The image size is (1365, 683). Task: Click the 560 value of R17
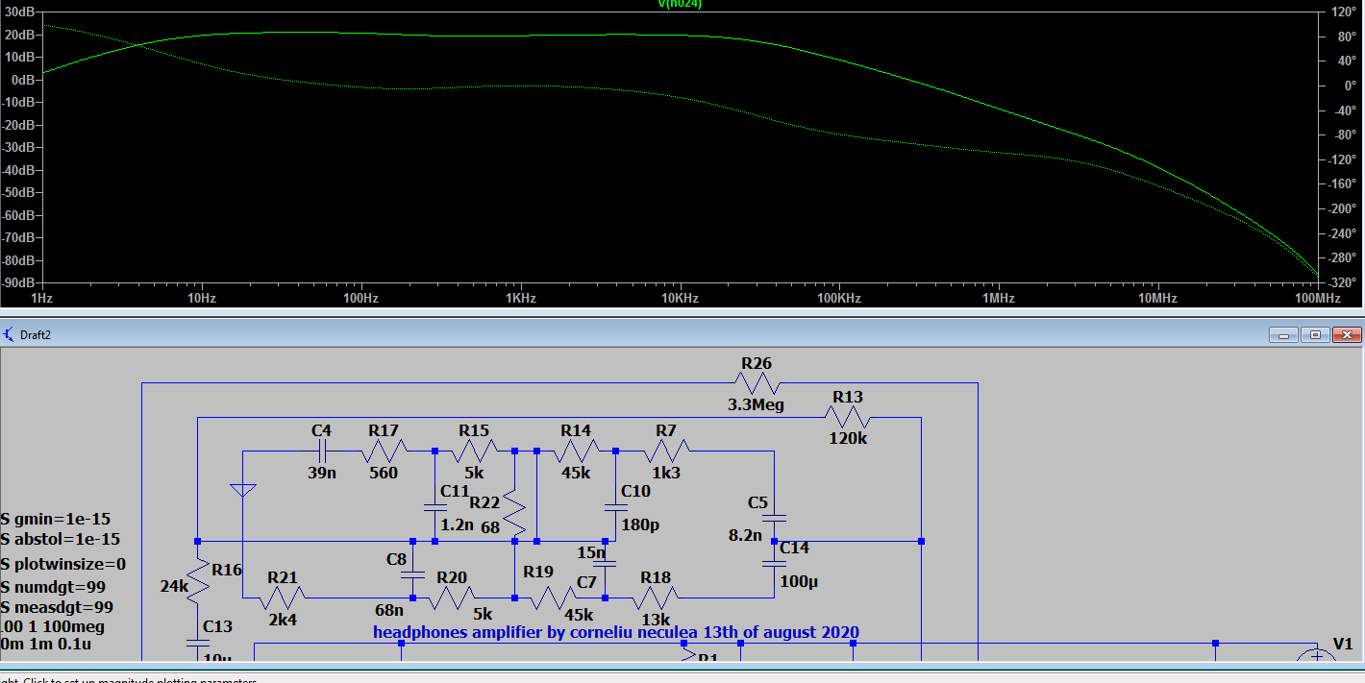coord(384,473)
